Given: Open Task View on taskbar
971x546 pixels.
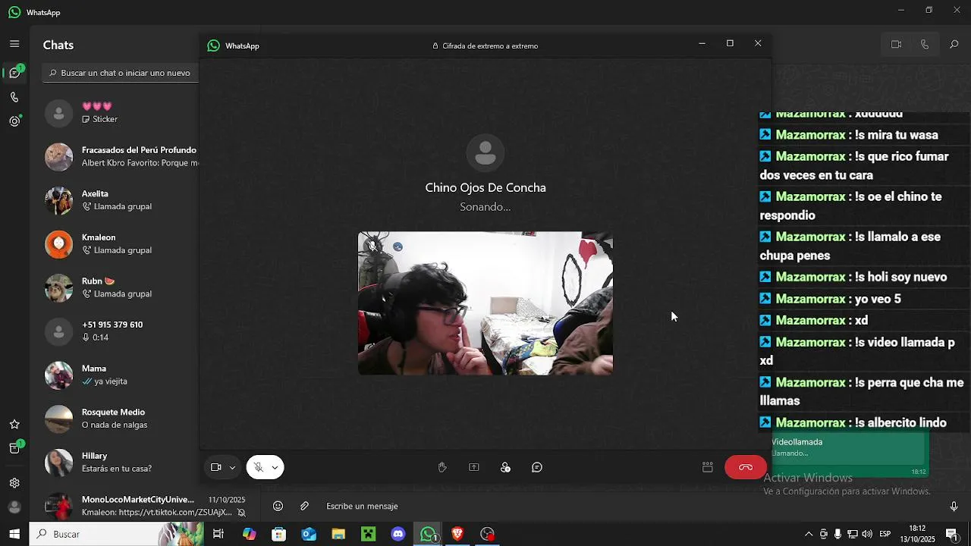Looking at the screenshot, I should click(218, 534).
